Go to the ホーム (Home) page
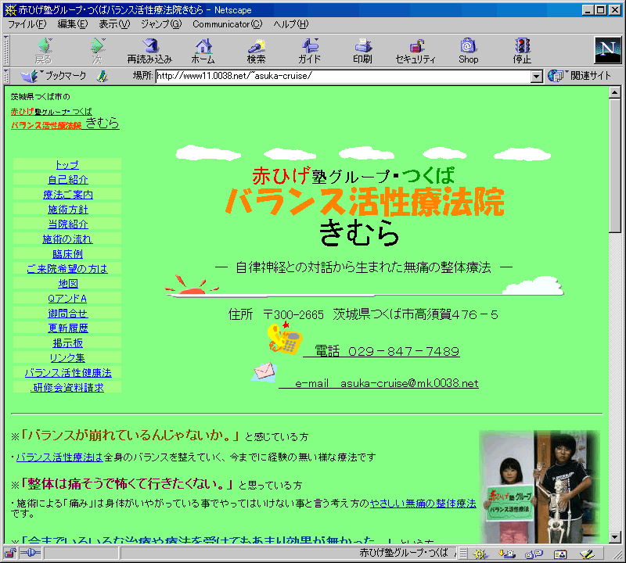 point(203,51)
